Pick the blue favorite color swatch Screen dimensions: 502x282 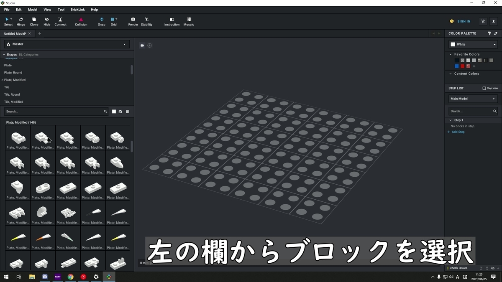coord(457,66)
